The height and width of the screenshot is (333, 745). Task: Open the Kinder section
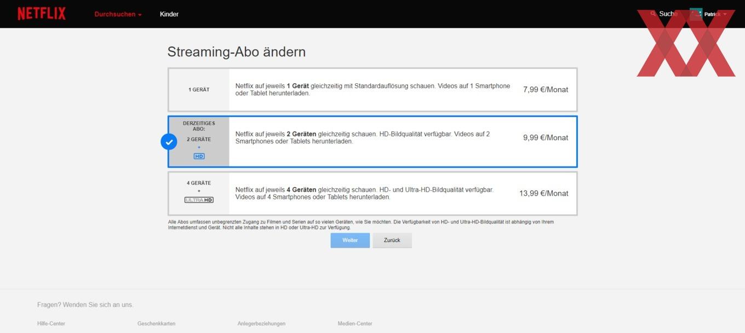pos(169,14)
